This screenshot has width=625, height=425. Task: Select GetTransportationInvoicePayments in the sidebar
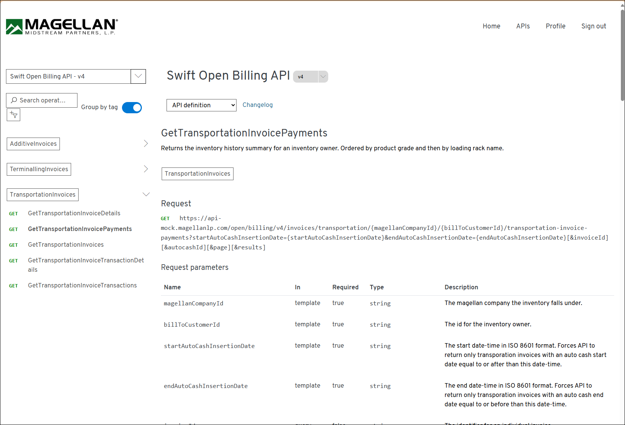pos(80,229)
